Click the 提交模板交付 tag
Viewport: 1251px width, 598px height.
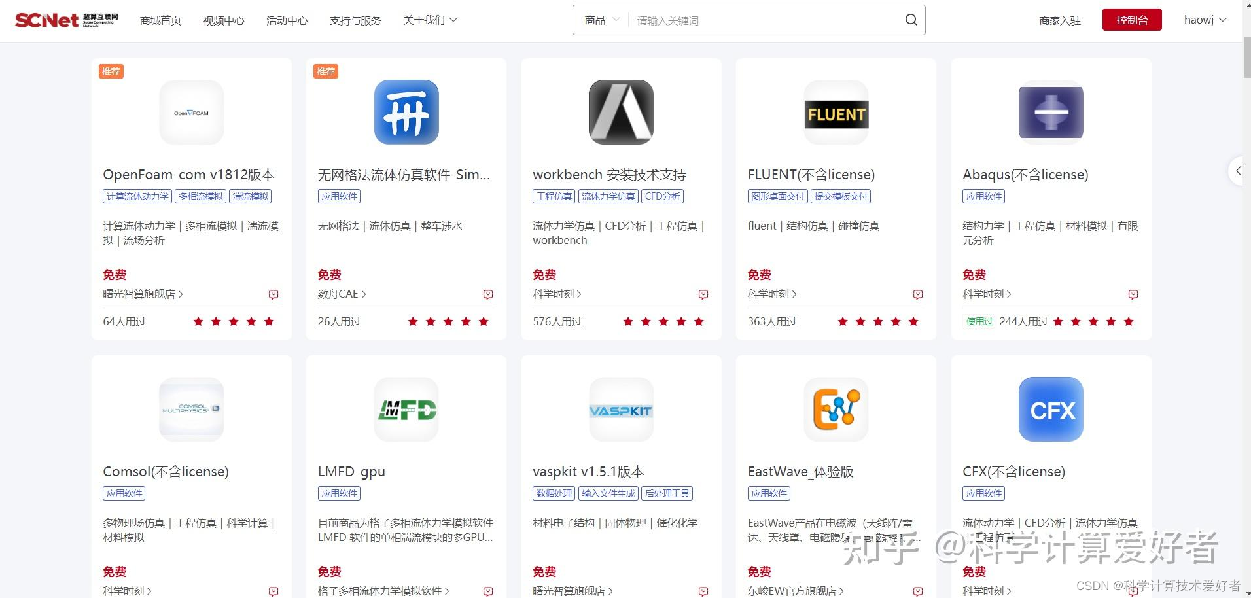tap(841, 196)
